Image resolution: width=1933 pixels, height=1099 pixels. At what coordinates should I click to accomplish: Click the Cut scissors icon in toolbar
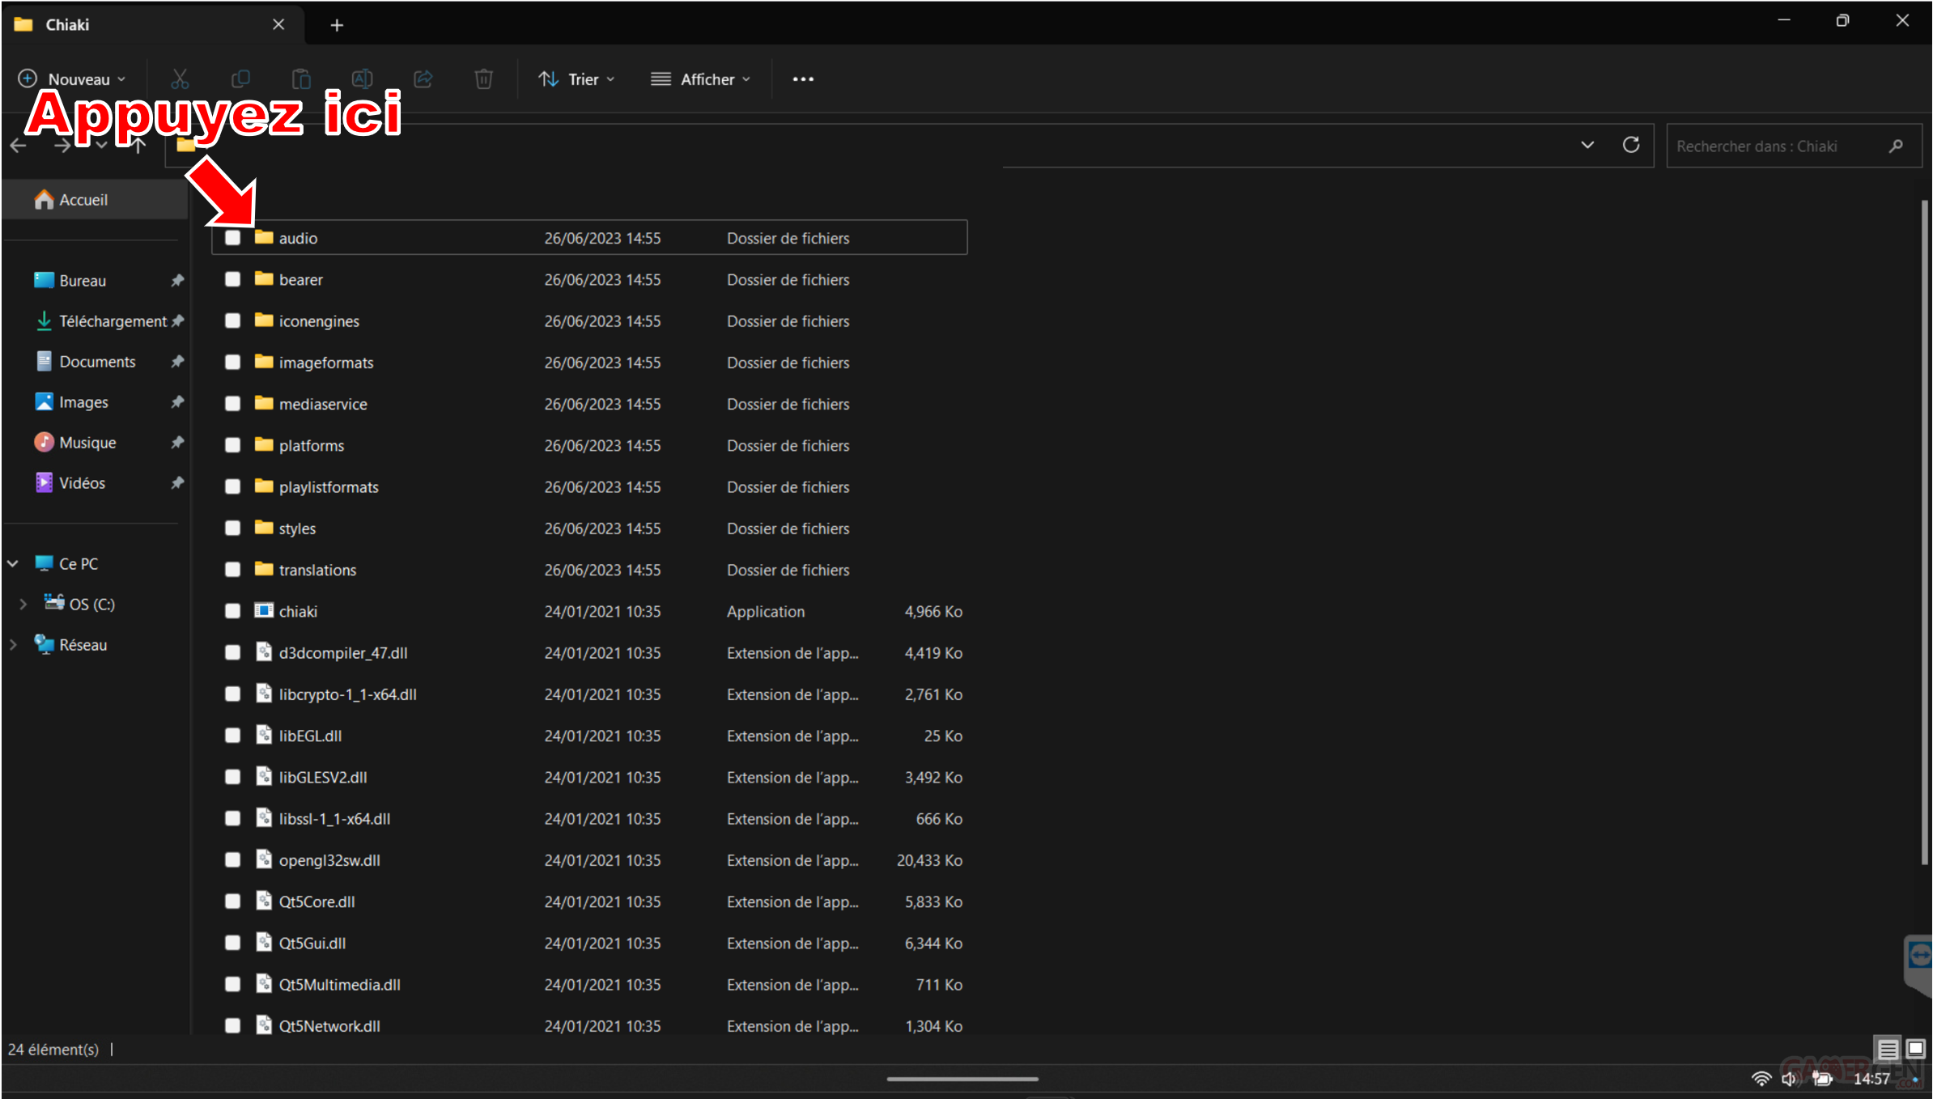click(180, 78)
